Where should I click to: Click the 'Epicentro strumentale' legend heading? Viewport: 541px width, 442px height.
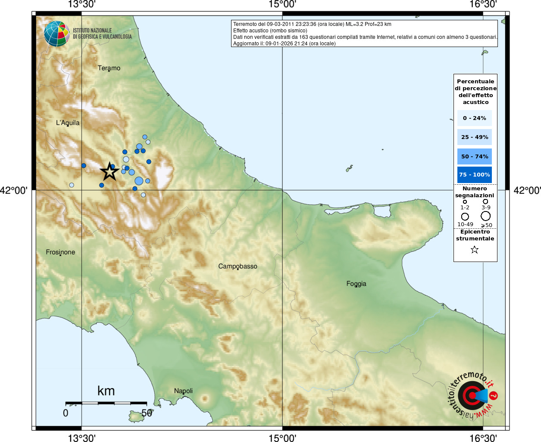tap(475, 235)
